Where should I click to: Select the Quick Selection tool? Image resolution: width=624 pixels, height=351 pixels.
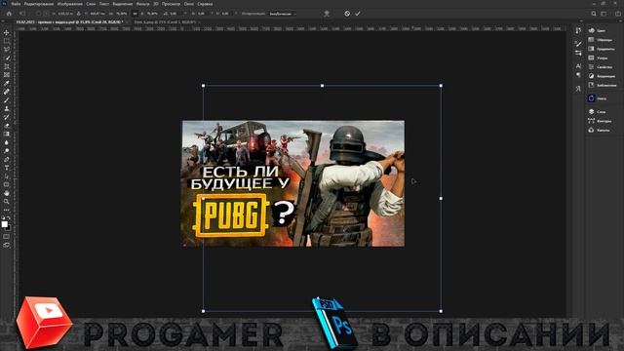coord(7,58)
